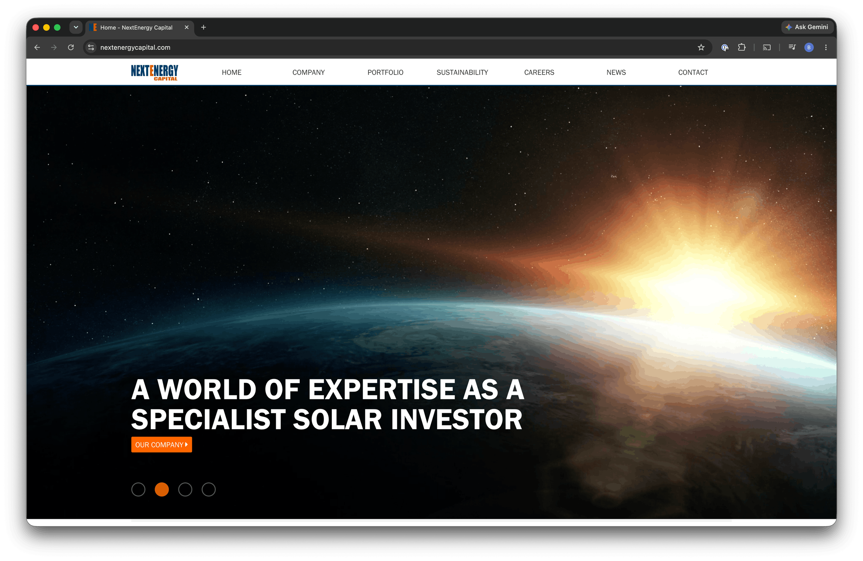Expand the tab search dropdown arrow
The width and height of the screenshot is (863, 561).
(x=76, y=27)
